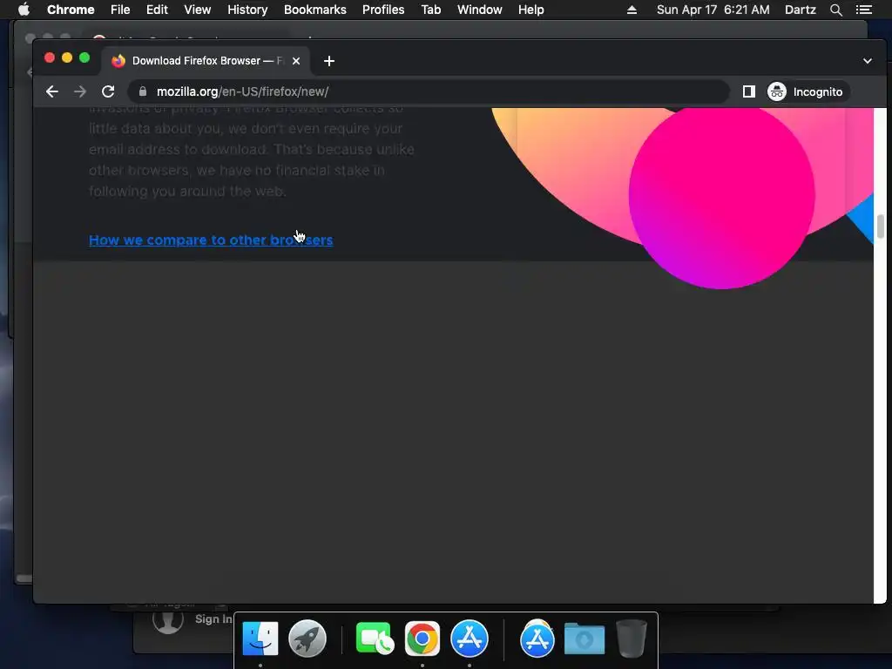
Task: Open the Bookmarks menu
Action: pos(315,10)
